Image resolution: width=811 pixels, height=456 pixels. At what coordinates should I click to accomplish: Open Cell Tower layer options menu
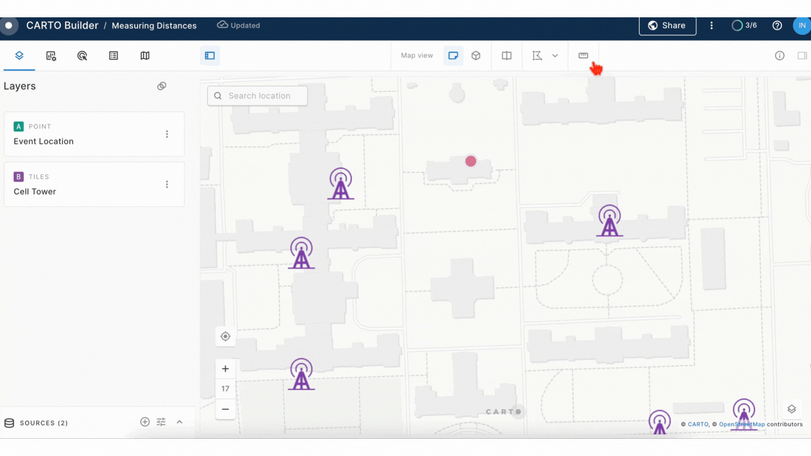pos(167,184)
